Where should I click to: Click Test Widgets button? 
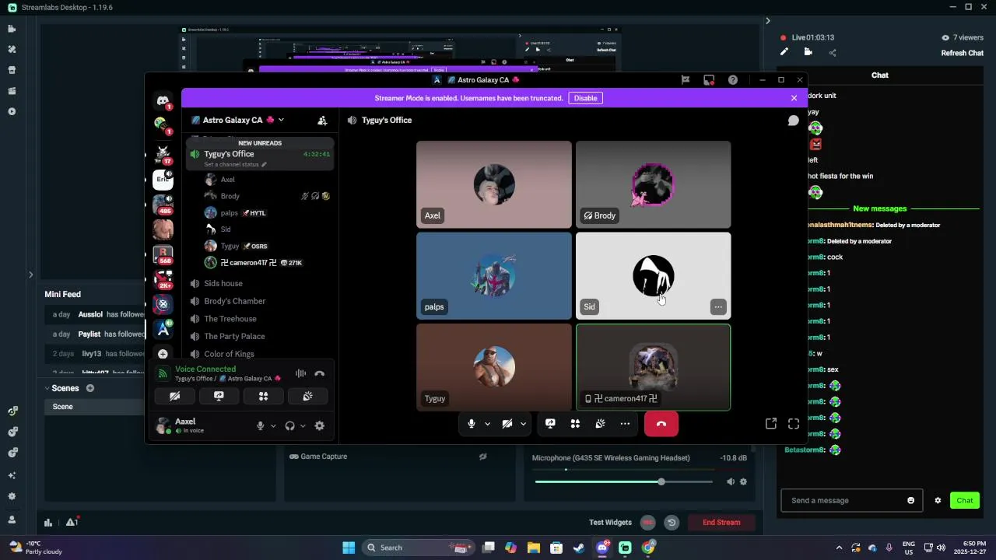[611, 523]
